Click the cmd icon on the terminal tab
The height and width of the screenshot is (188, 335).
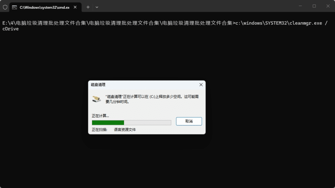point(14,7)
